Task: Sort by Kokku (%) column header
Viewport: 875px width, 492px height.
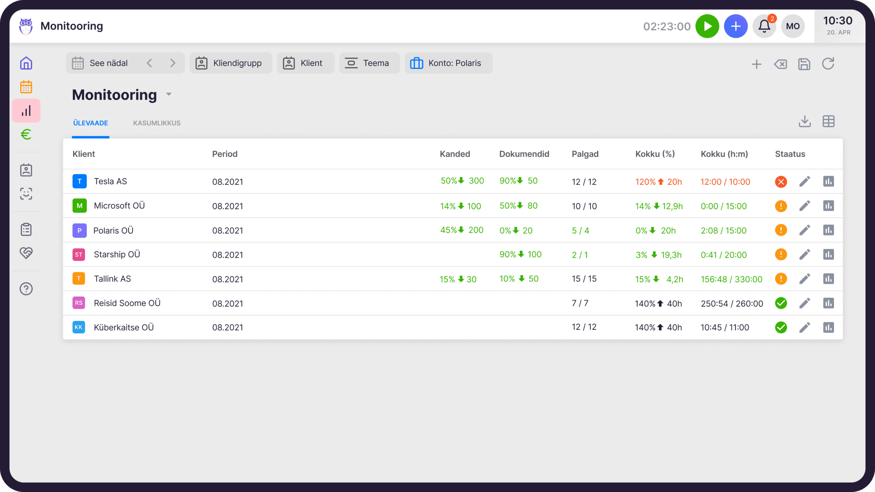Action: (x=655, y=154)
